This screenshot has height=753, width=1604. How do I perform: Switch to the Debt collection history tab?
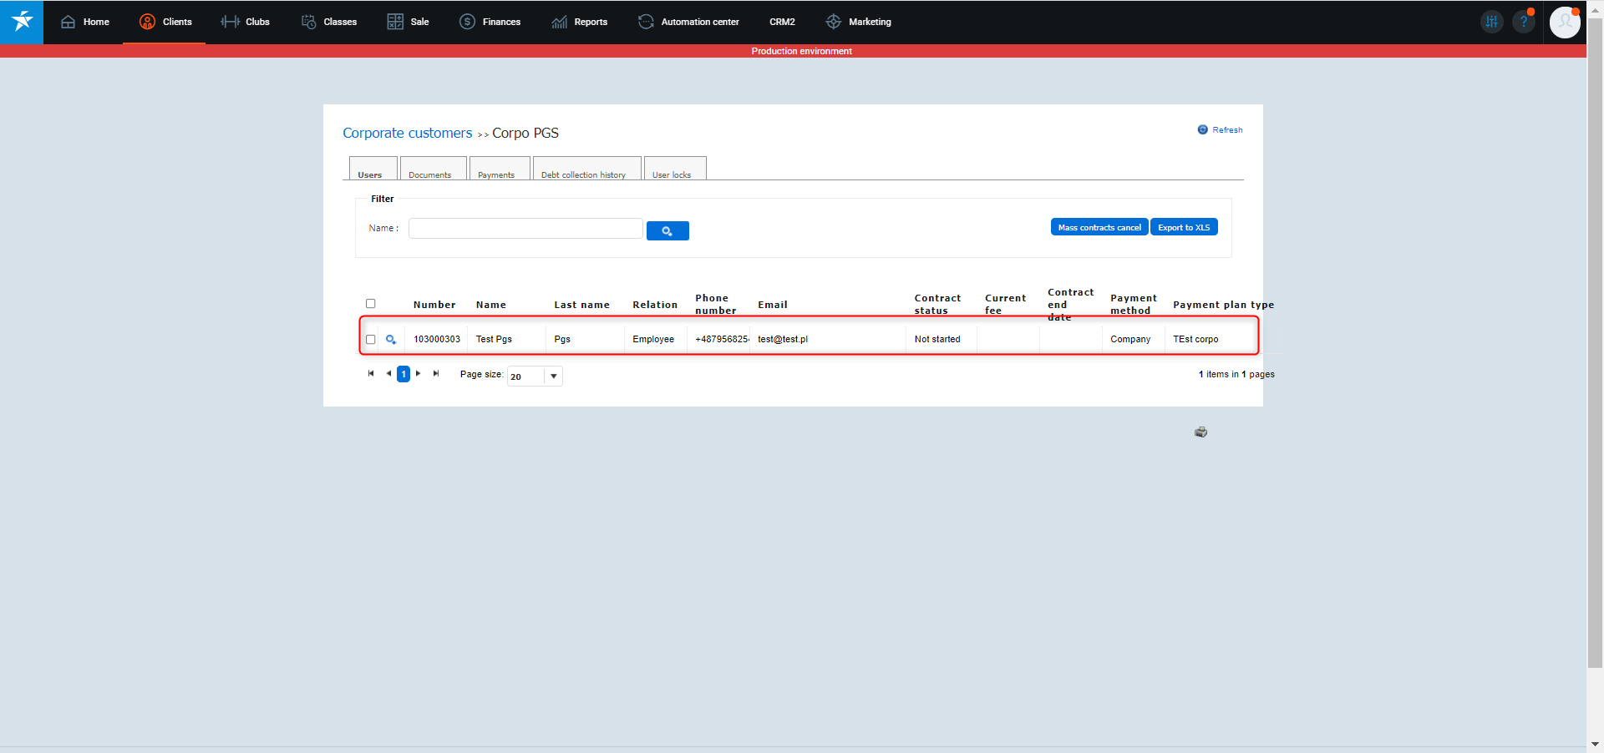click(x=583, y=174)
